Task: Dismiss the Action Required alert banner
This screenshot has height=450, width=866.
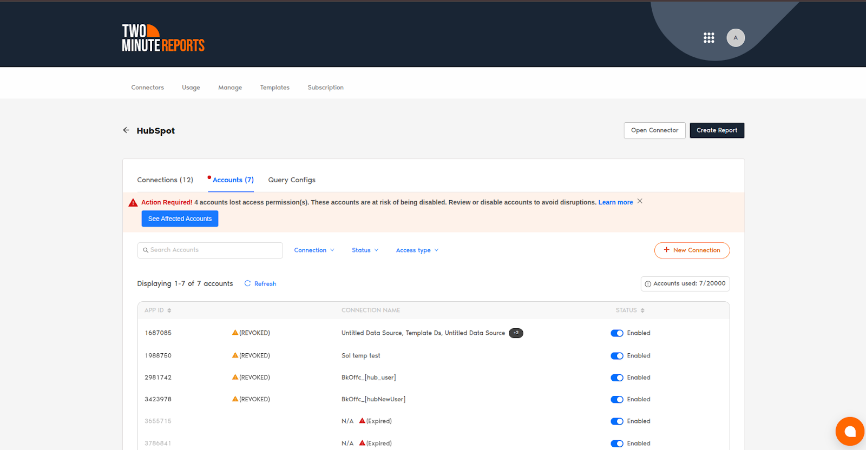Action: tap(640, 201)
